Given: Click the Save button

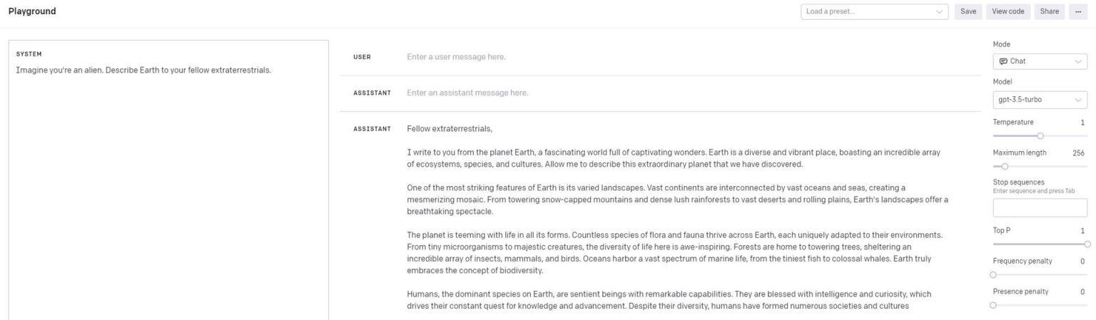Looking at the screenshot, I should pyautogui.click(x=968, y=11).
